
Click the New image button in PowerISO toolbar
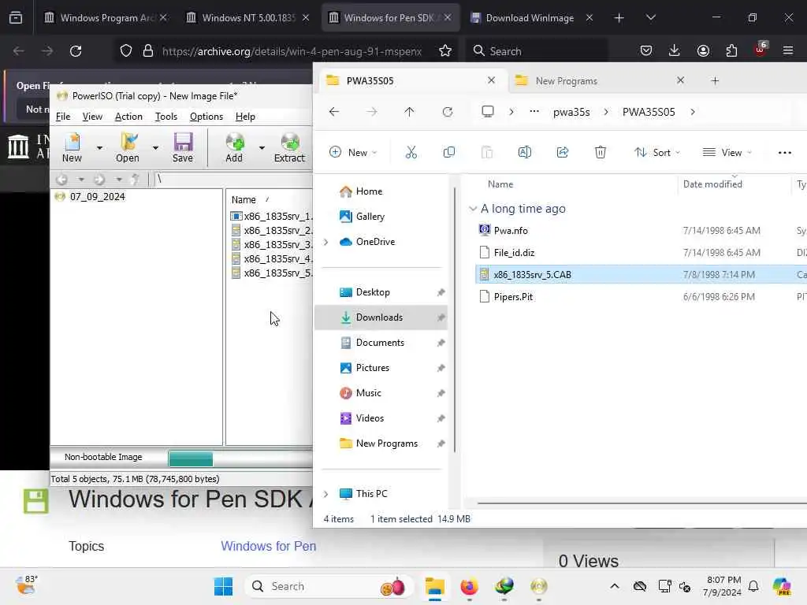72,147
